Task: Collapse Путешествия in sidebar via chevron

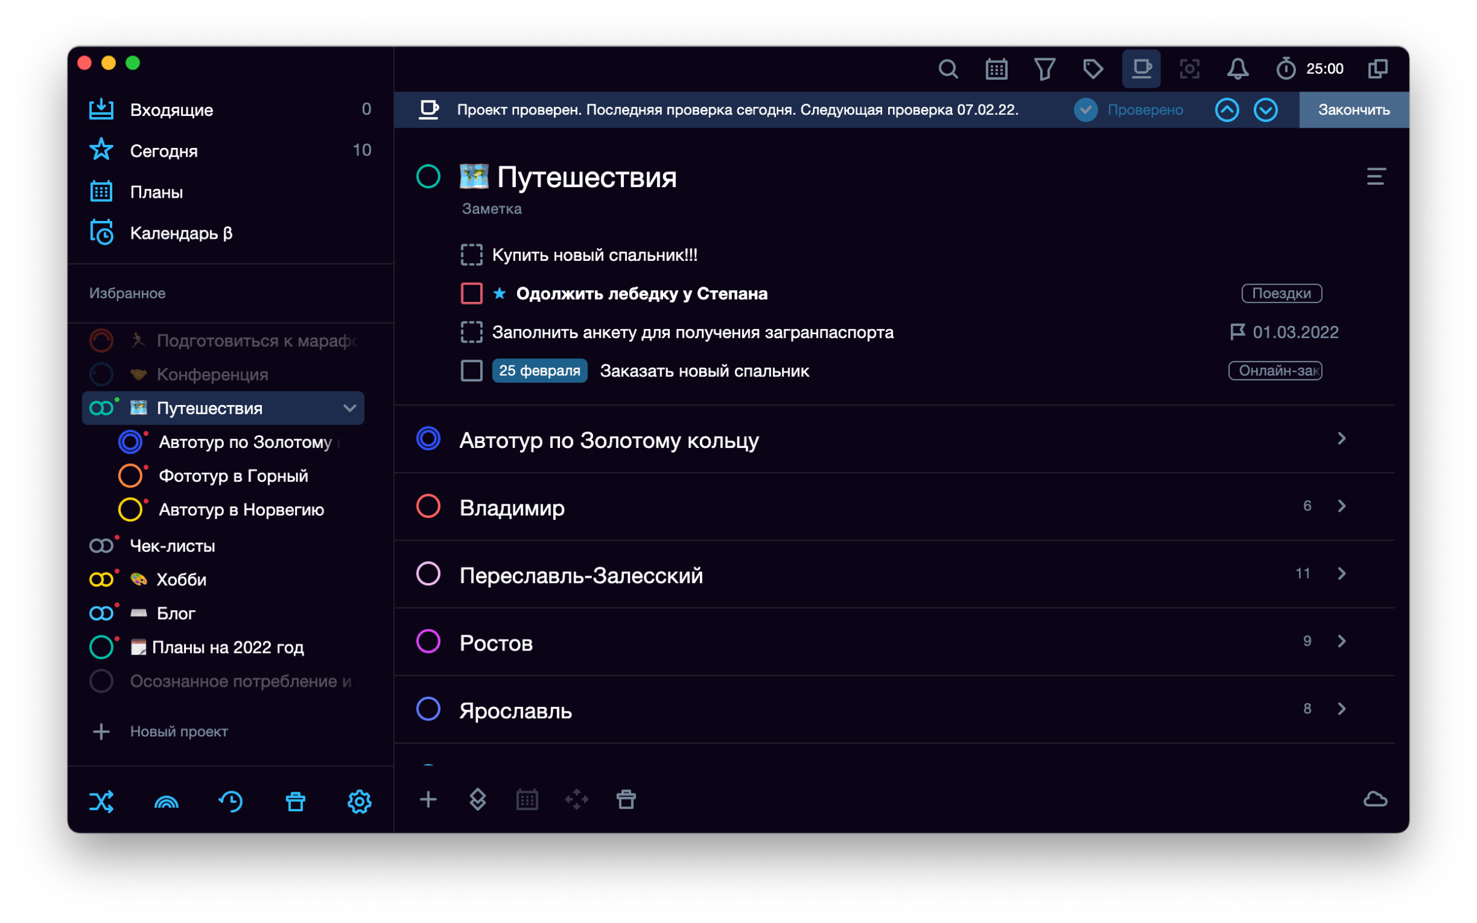Action: [350, 408]
